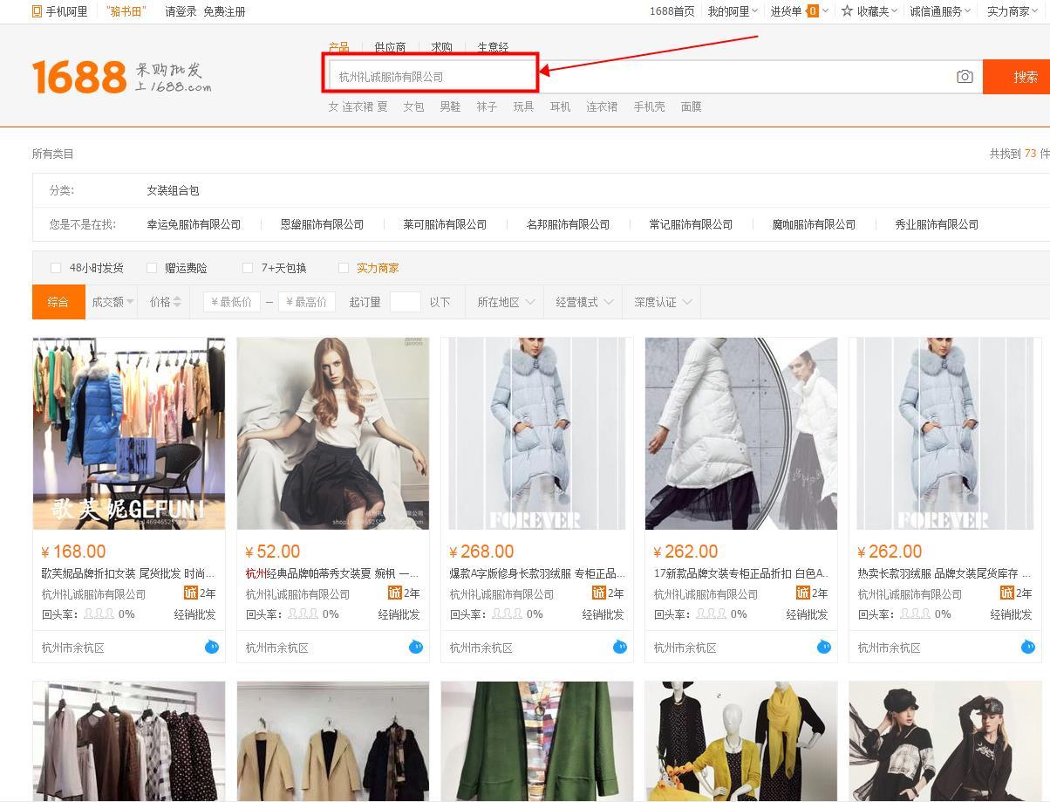Open the 诚信通服务 dropdown
Screen dimensions: 1050x802
click(940, 11)
